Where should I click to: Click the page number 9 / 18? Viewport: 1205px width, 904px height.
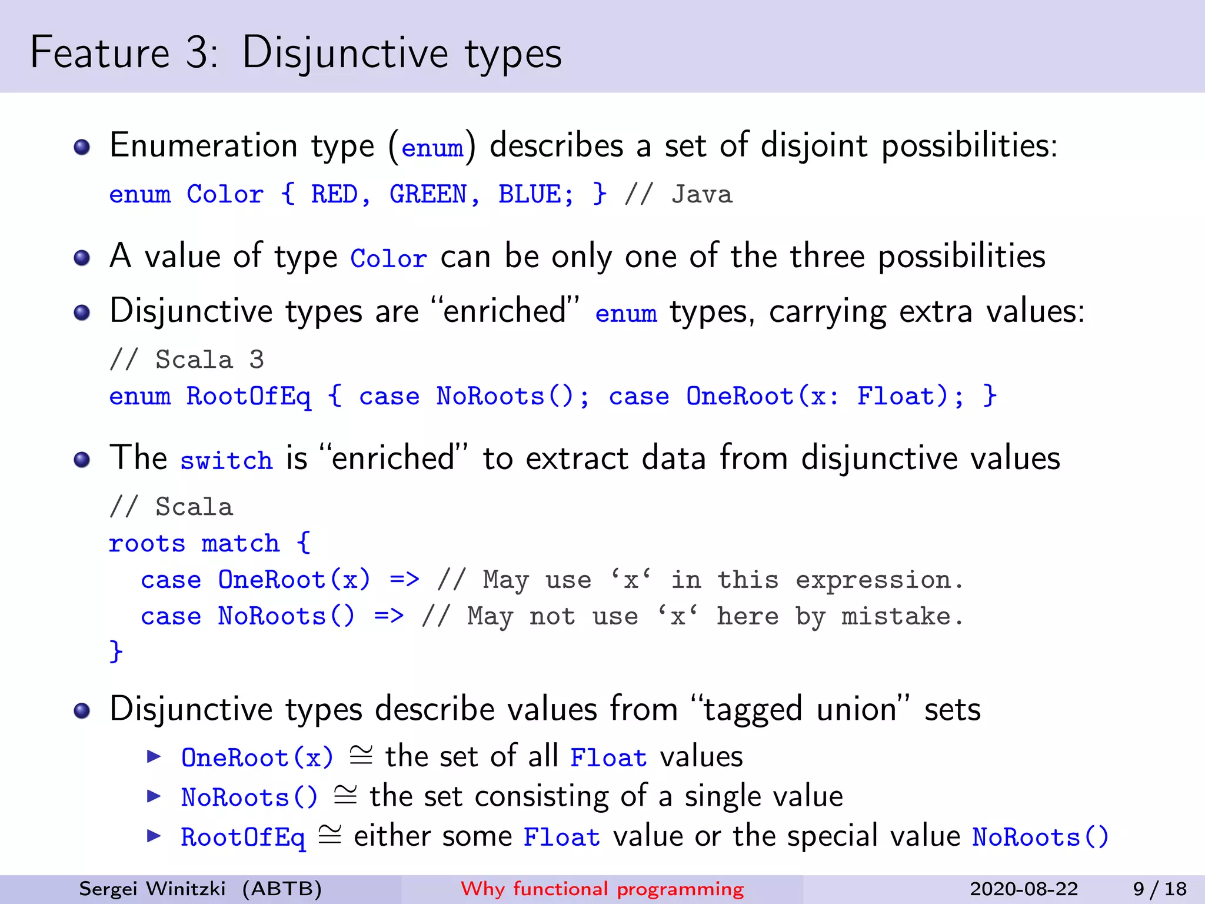pyautogui.click(x=1160, y=889)
